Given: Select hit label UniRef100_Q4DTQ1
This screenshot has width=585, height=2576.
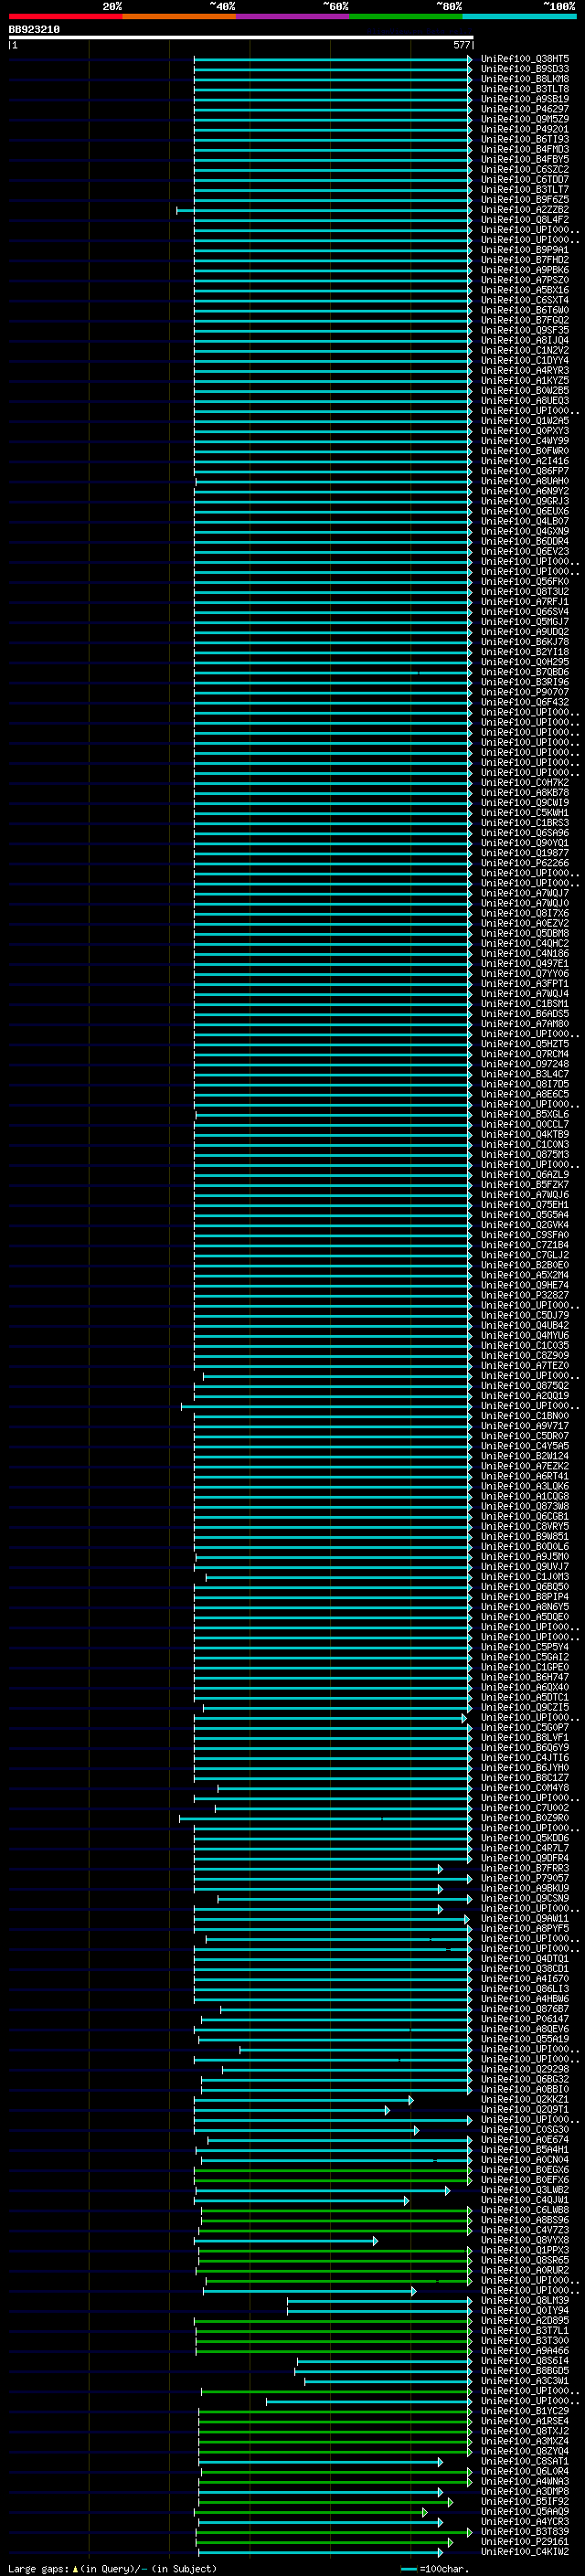Looking at the screenshot, I should coord(525,1959).
